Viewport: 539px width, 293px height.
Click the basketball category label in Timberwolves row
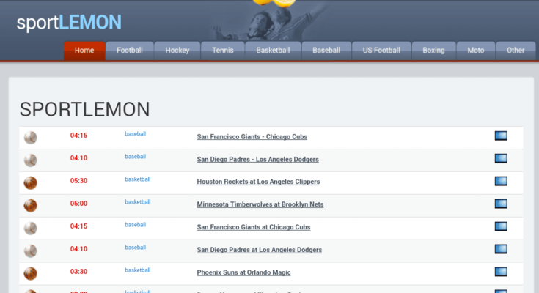click(x=137, y=202)
